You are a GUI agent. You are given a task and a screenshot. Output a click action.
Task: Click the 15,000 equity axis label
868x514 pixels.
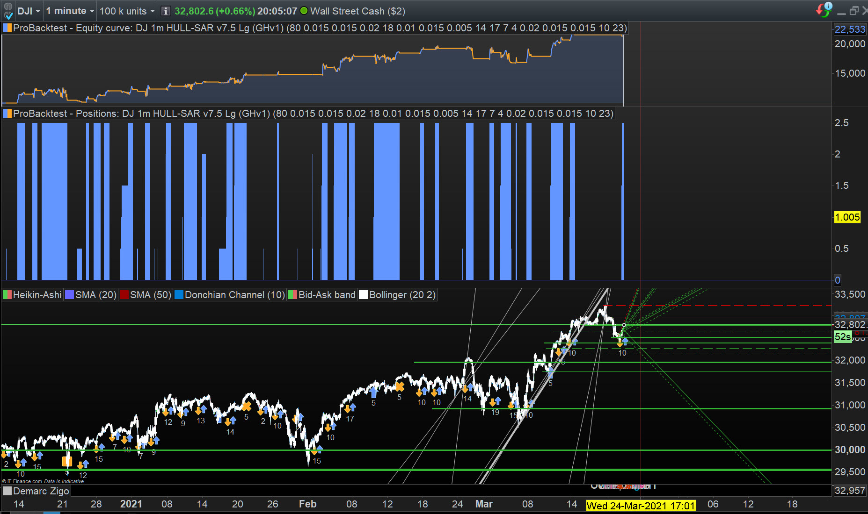[x=850, y=73]
